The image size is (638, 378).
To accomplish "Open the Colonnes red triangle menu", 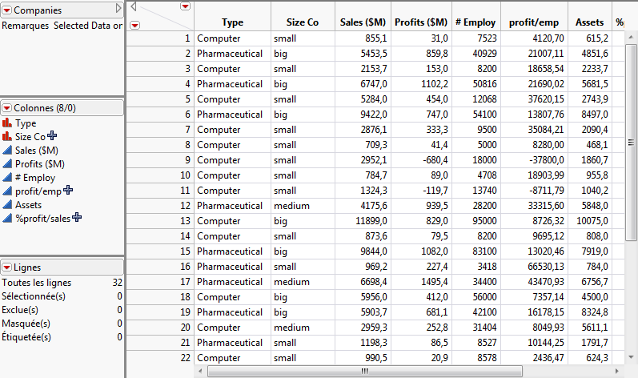I will (7, 108).
